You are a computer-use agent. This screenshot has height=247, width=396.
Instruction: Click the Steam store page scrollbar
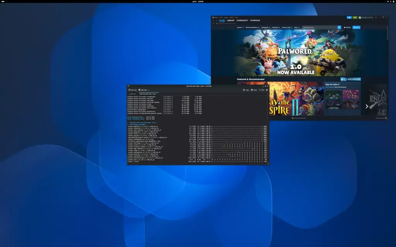tap(387, 33)
